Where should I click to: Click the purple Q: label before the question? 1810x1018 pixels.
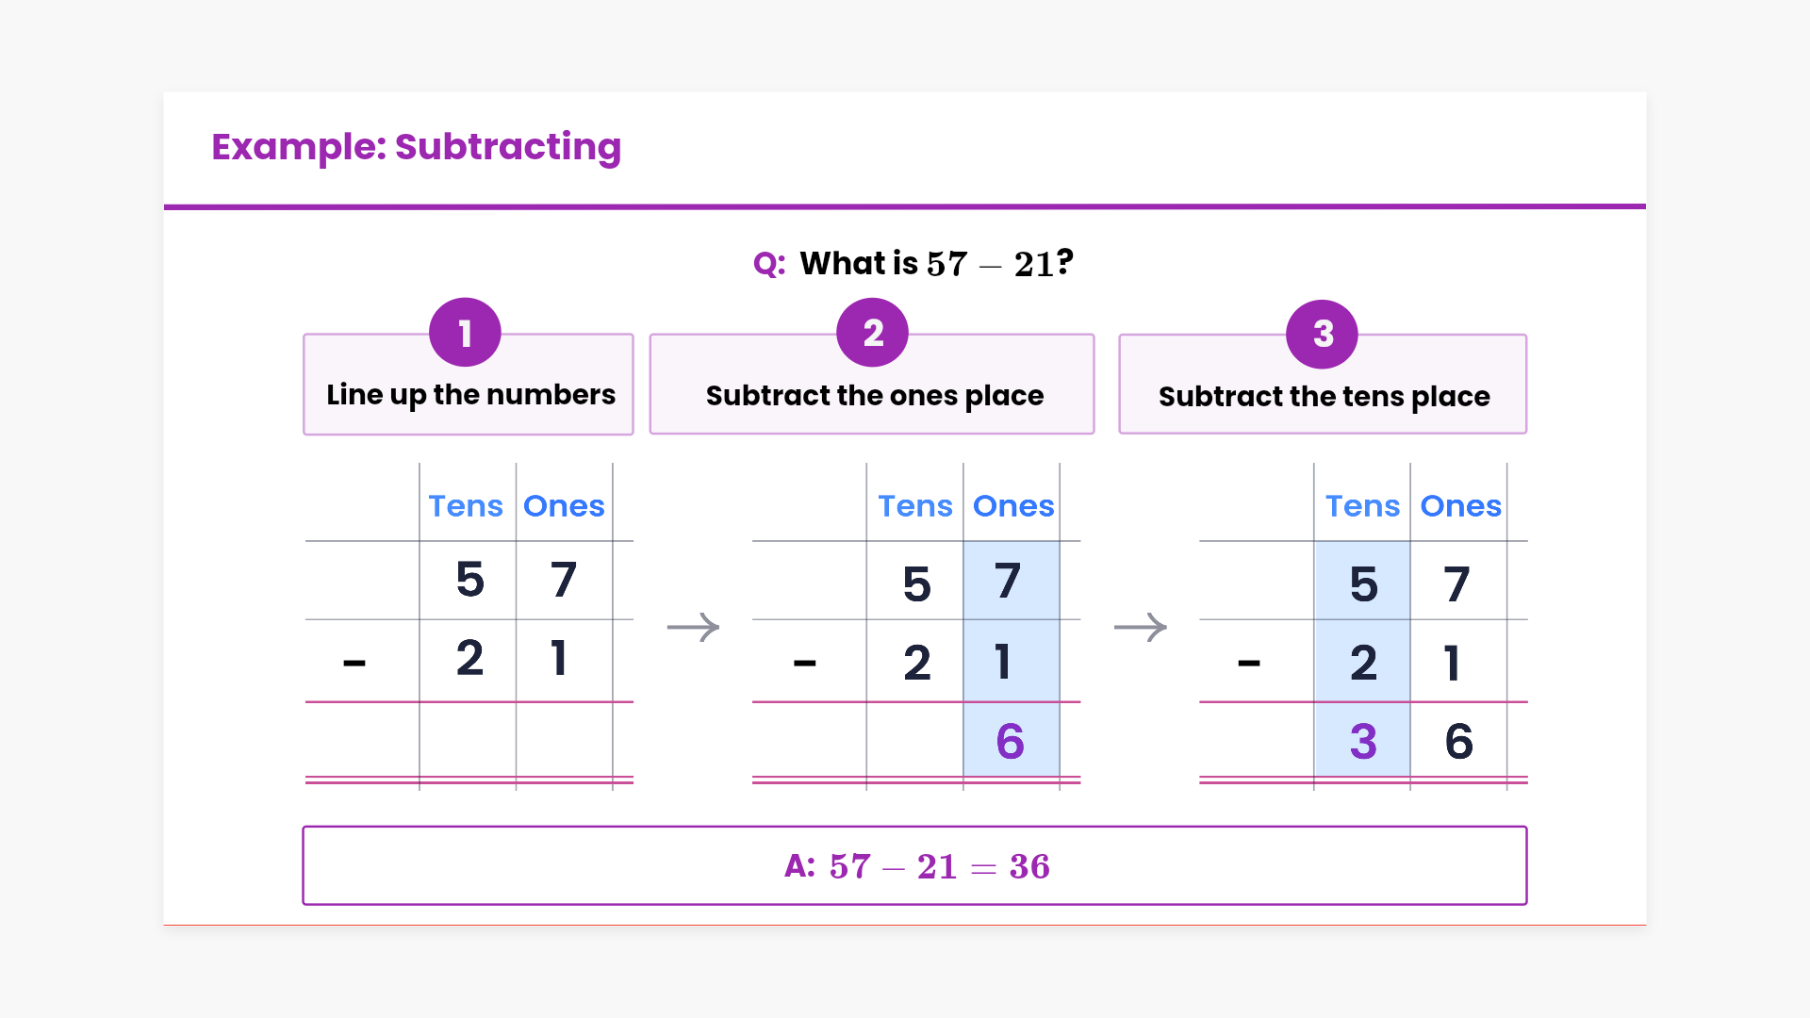tap(769, 264)
